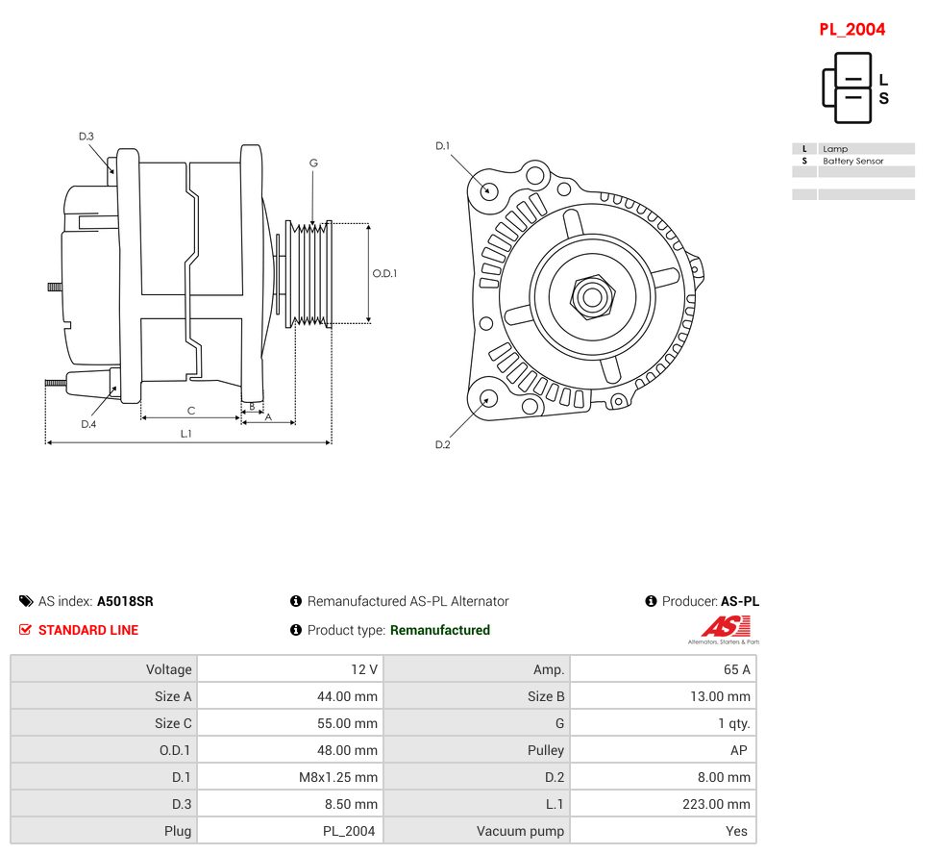Click the Voltage row label
Image resolution: width=938 pixels, height=854 pixels.
pyautogui.click(x=169, y=669)
